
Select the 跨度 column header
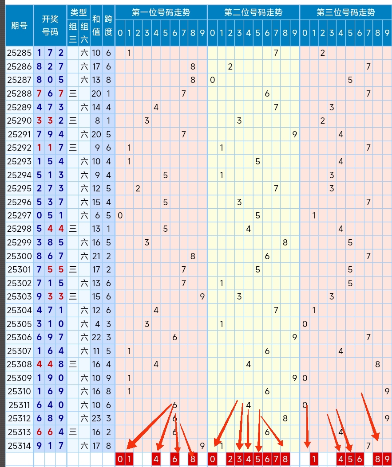108,25
